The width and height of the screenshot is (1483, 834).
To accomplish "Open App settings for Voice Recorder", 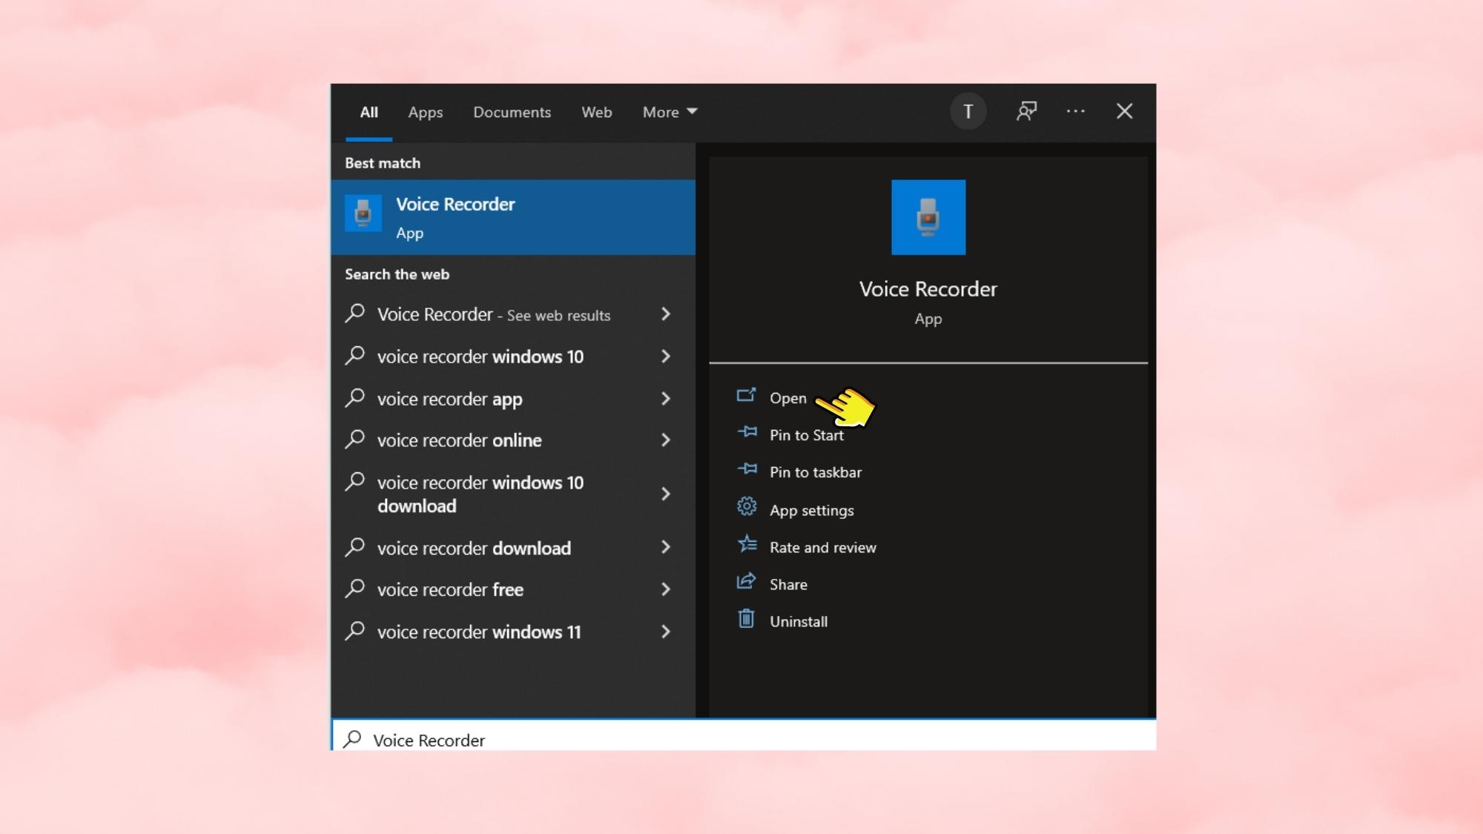I will pyautogui.click(x=812, y=510).
